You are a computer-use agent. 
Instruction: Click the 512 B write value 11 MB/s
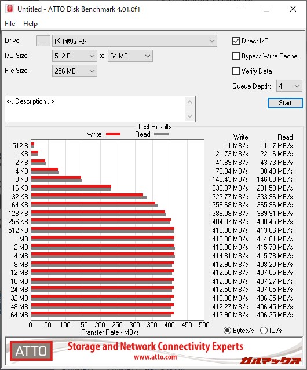[236, 146]
